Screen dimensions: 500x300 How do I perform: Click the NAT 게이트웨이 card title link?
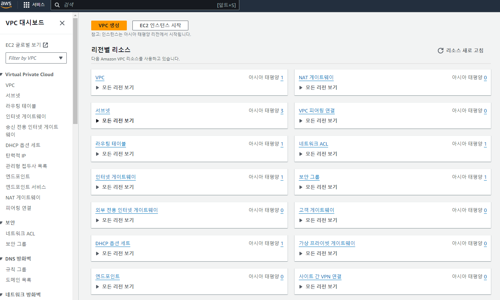tap(316, 78)
